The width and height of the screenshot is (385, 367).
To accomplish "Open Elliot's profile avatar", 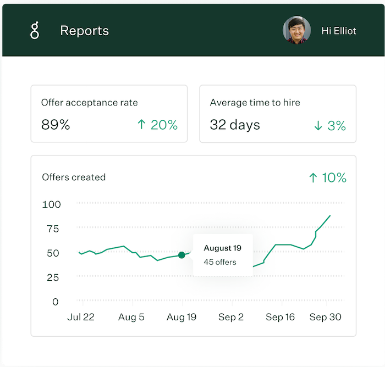I will pos(296,30).
